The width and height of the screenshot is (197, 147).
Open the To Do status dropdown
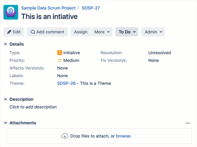tap(127, 32)
